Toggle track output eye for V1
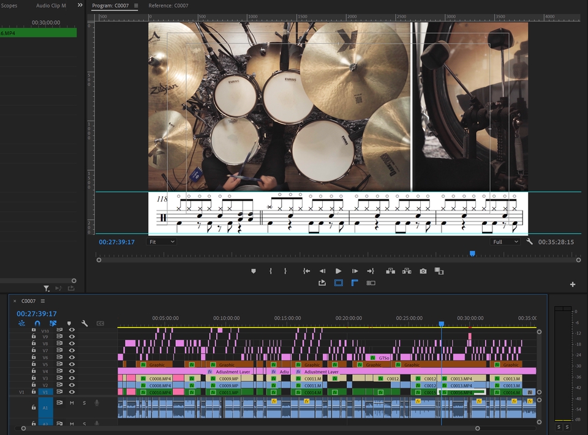The width and height of the screenshot is (588, 435). [72, 392]
